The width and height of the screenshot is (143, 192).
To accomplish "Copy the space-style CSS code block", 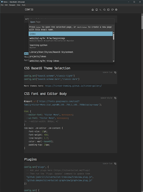I will click(x=115, y=98).
